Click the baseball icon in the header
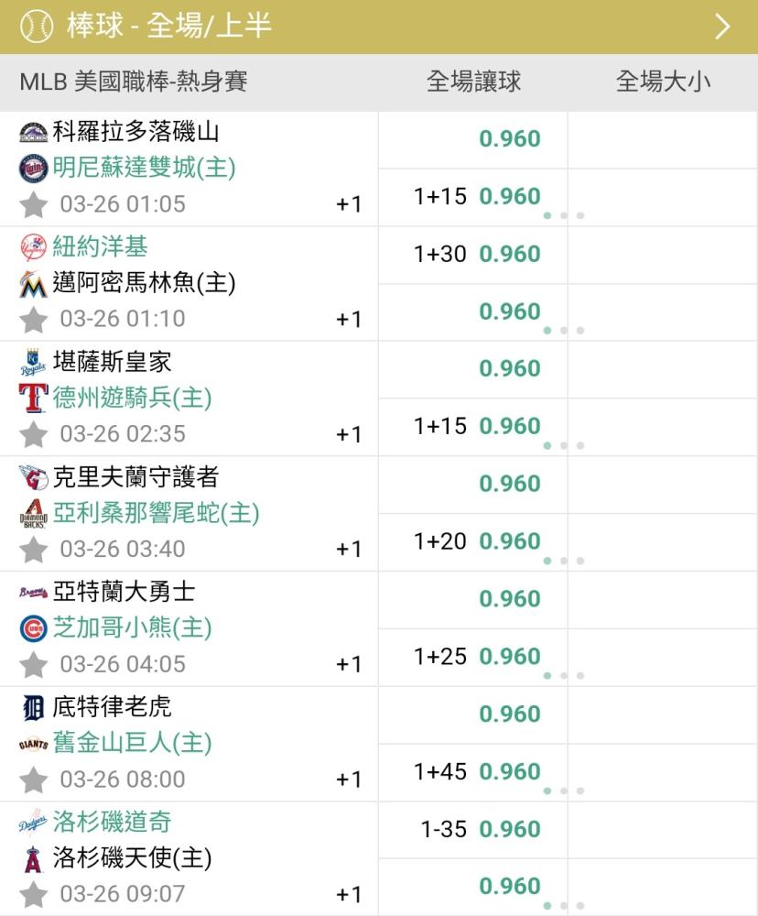Image resolution: width=758 pixels, height=916 pixels. point(36,26)
